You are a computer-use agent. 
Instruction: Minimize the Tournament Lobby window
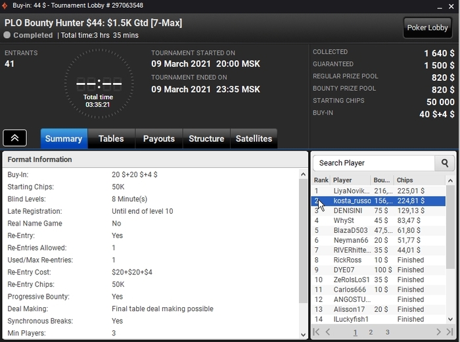pyautogui.click(x=440, y=7)
